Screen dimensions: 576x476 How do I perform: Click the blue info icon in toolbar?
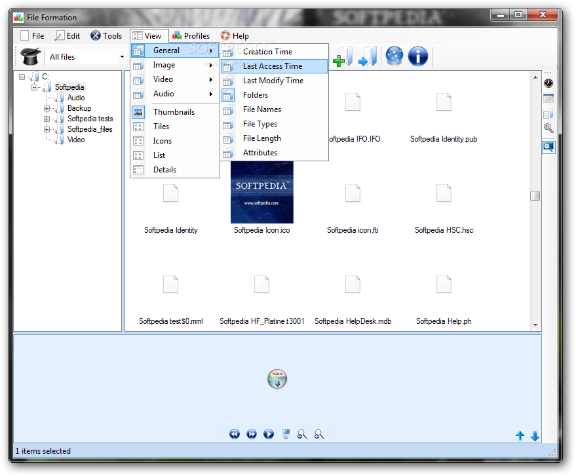point(418,56)
